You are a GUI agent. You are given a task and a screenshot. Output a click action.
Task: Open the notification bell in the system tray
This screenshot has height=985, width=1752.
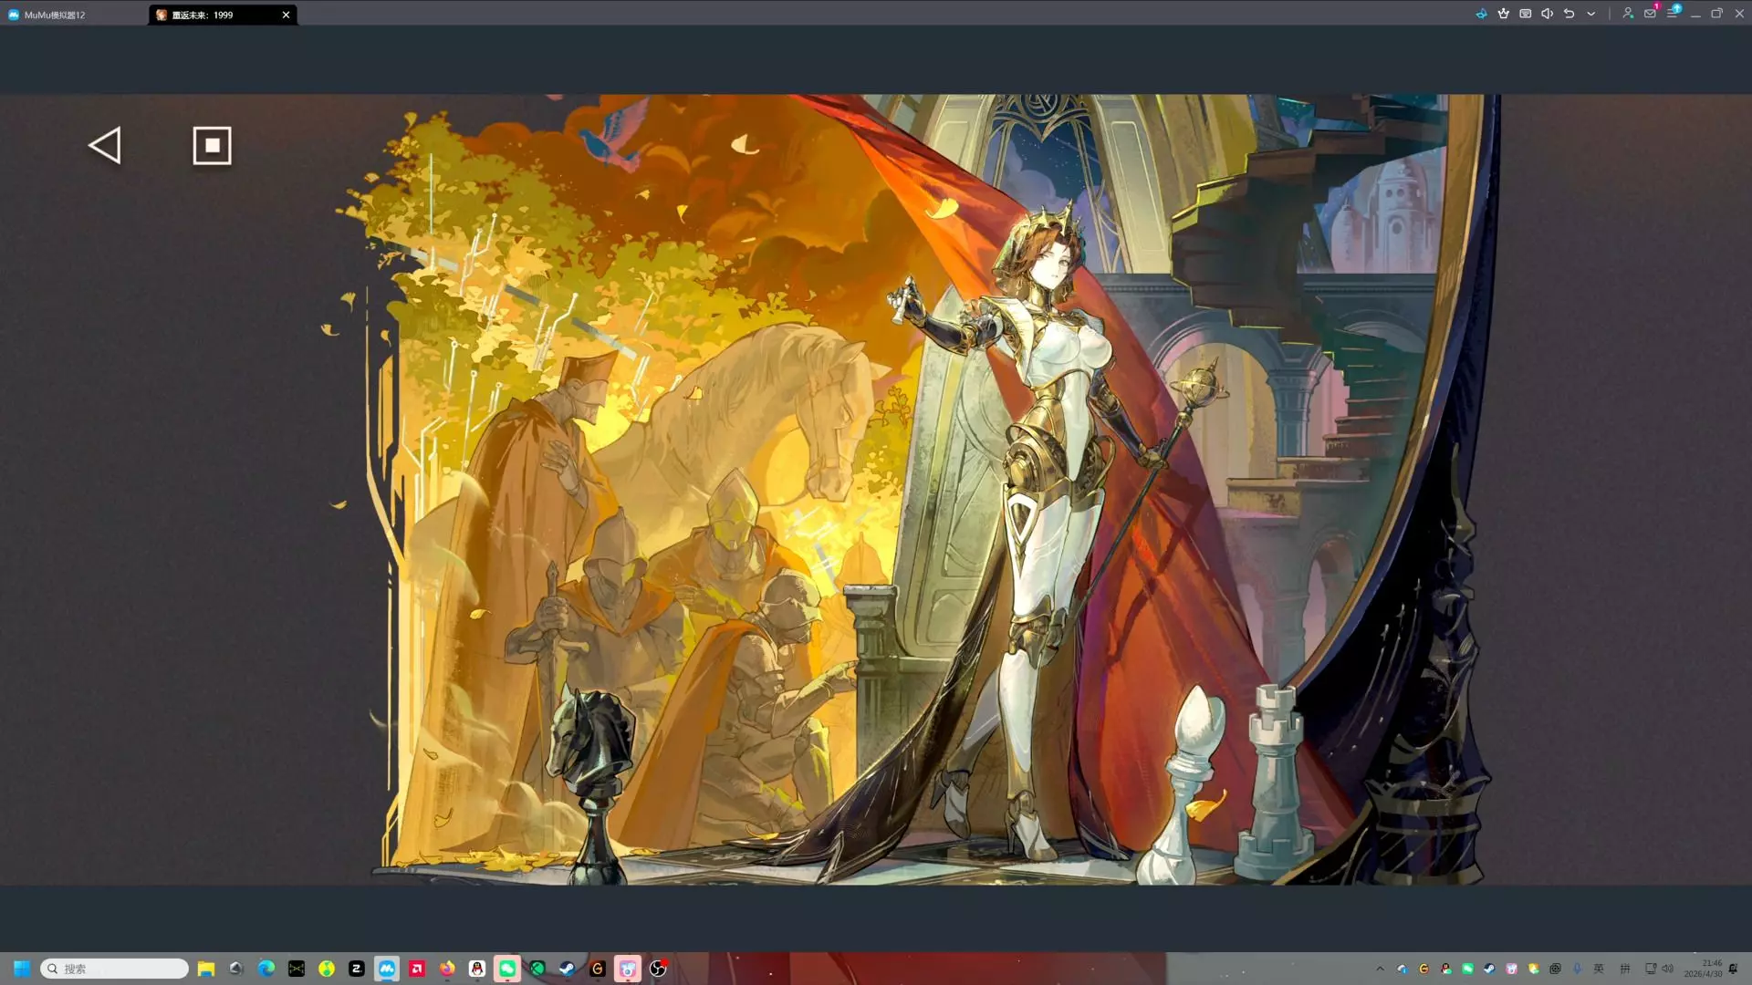tap(1734, 969)
